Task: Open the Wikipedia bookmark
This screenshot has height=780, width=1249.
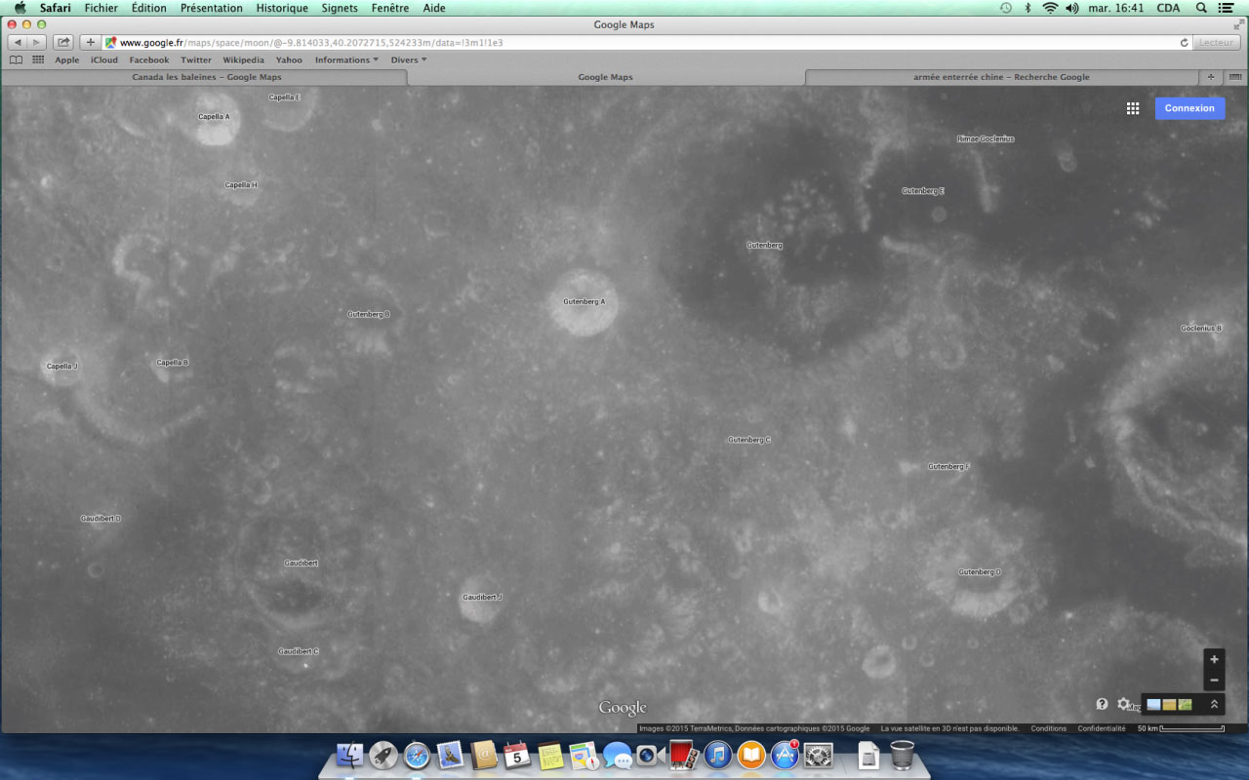Action: tap(243, 60)
